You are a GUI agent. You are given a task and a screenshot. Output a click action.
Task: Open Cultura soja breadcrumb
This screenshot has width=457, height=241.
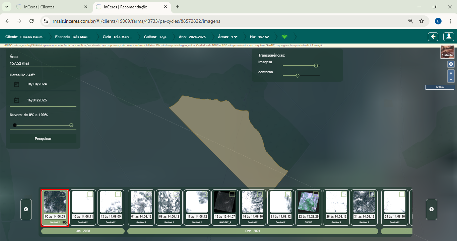(x=155, y=37)
